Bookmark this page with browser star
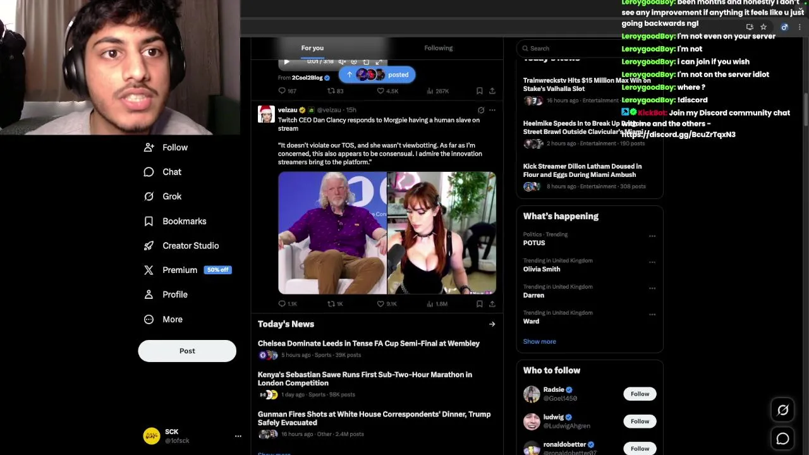 (x=763, y=27)
